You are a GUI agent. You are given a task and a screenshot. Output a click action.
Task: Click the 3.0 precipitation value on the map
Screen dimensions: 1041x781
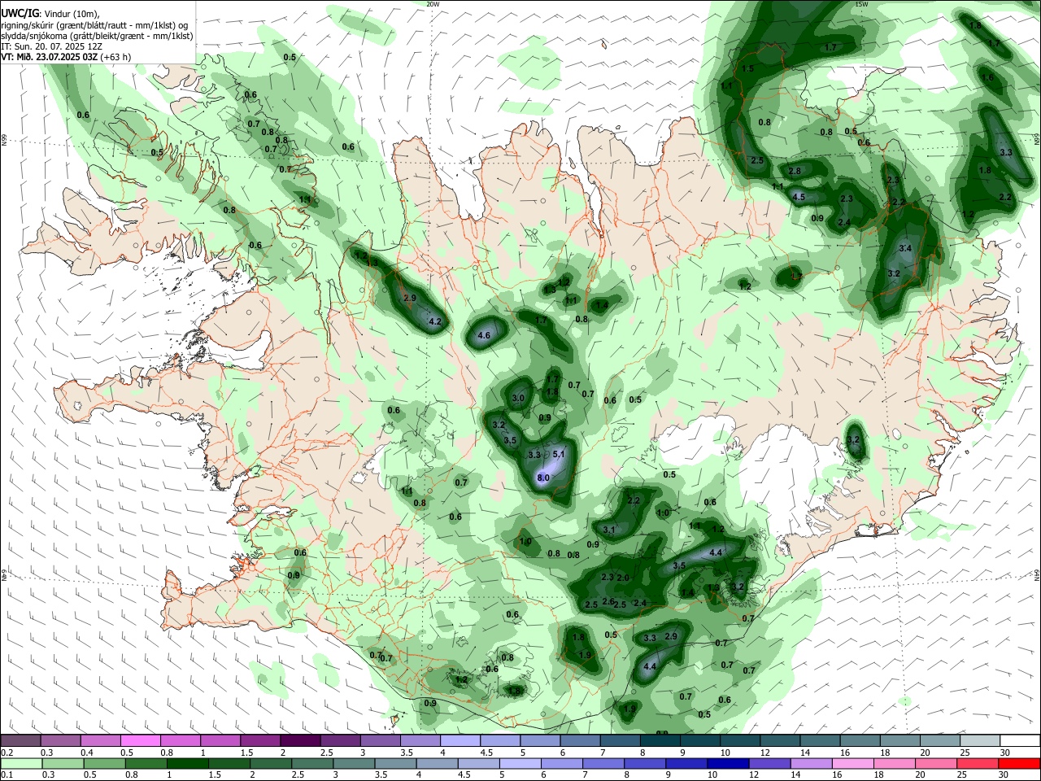[519, 398]
